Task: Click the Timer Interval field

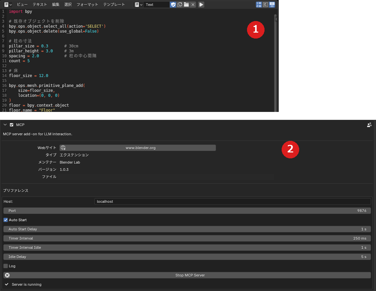Action: click(187, 238)
